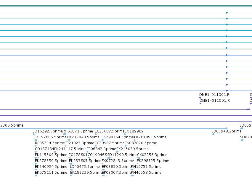
Task: Click the EK278350.5prime feature label
Action: [51, 161]
